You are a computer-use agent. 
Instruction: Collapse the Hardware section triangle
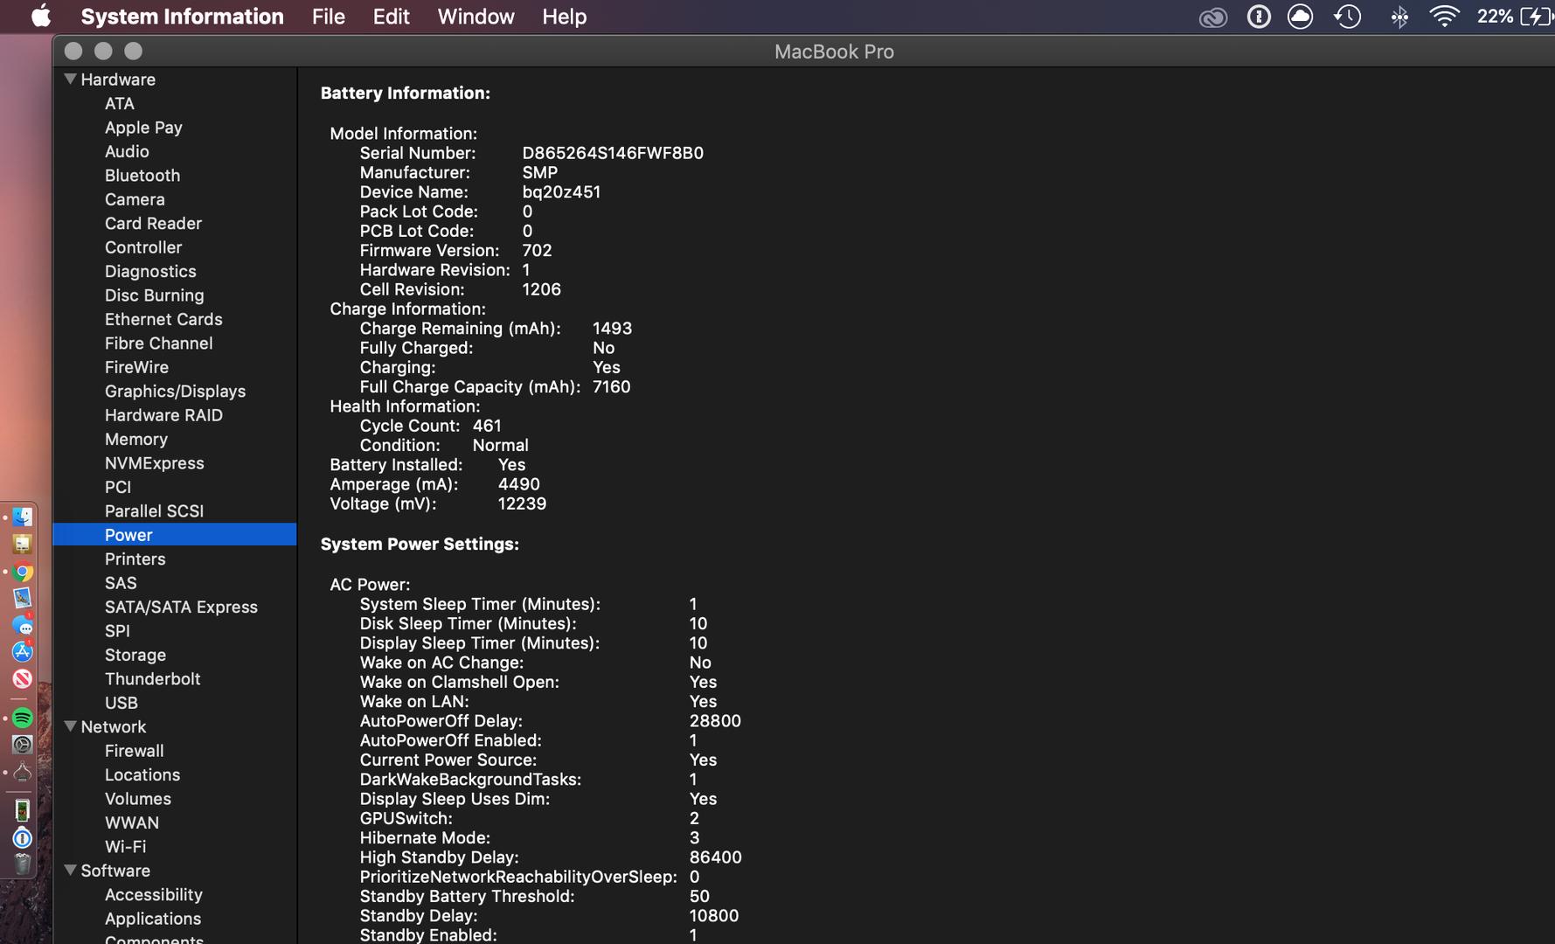point(71,79)
